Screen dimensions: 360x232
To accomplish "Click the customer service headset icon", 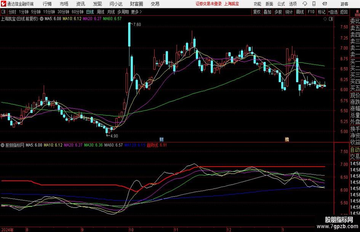I will pyautogui.click(x=305, y=4).
